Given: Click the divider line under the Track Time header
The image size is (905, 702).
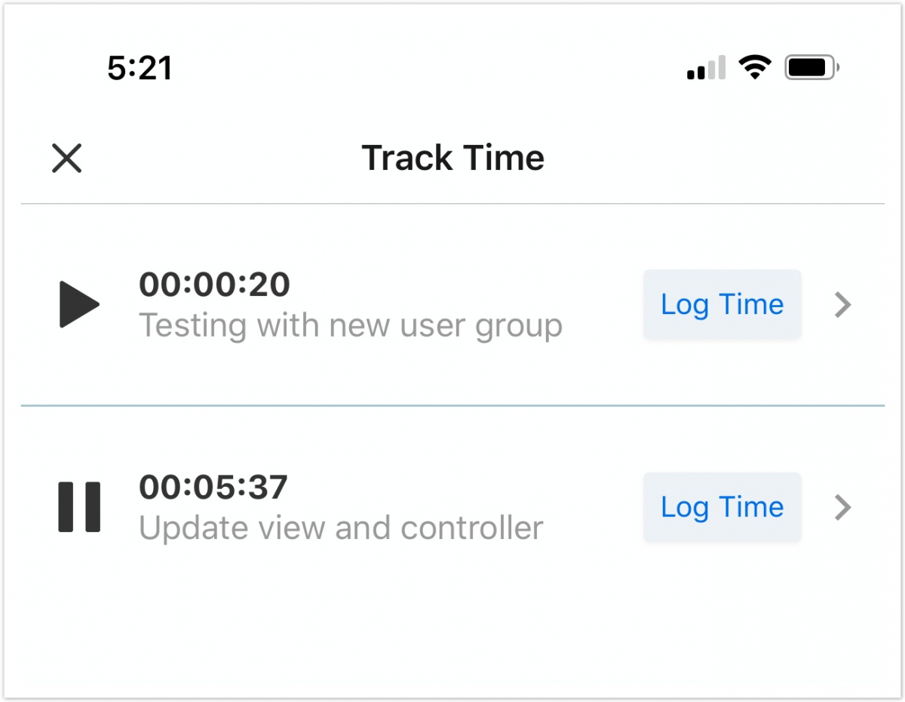Looking at the screenshot, I should pos(452,204).
